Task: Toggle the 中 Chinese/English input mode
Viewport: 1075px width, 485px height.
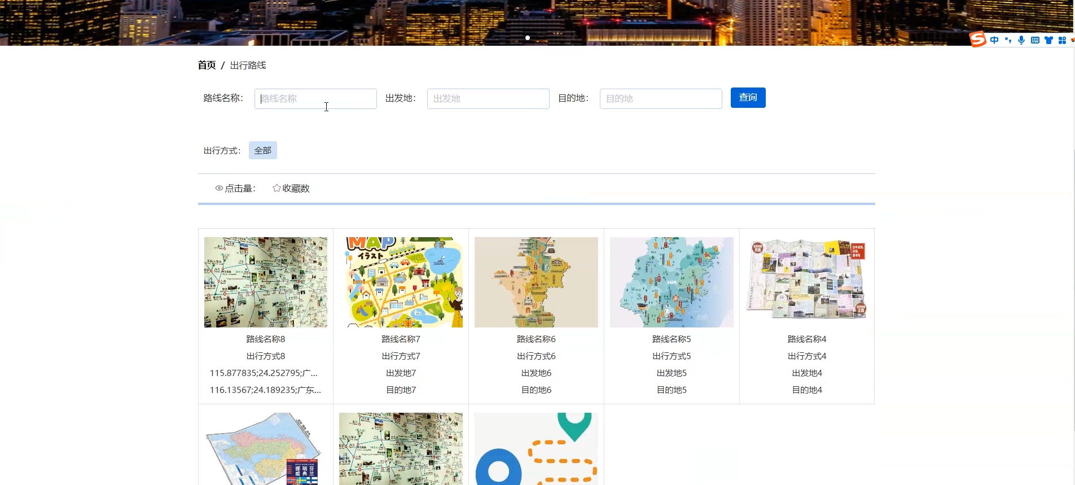Action: 994,40
